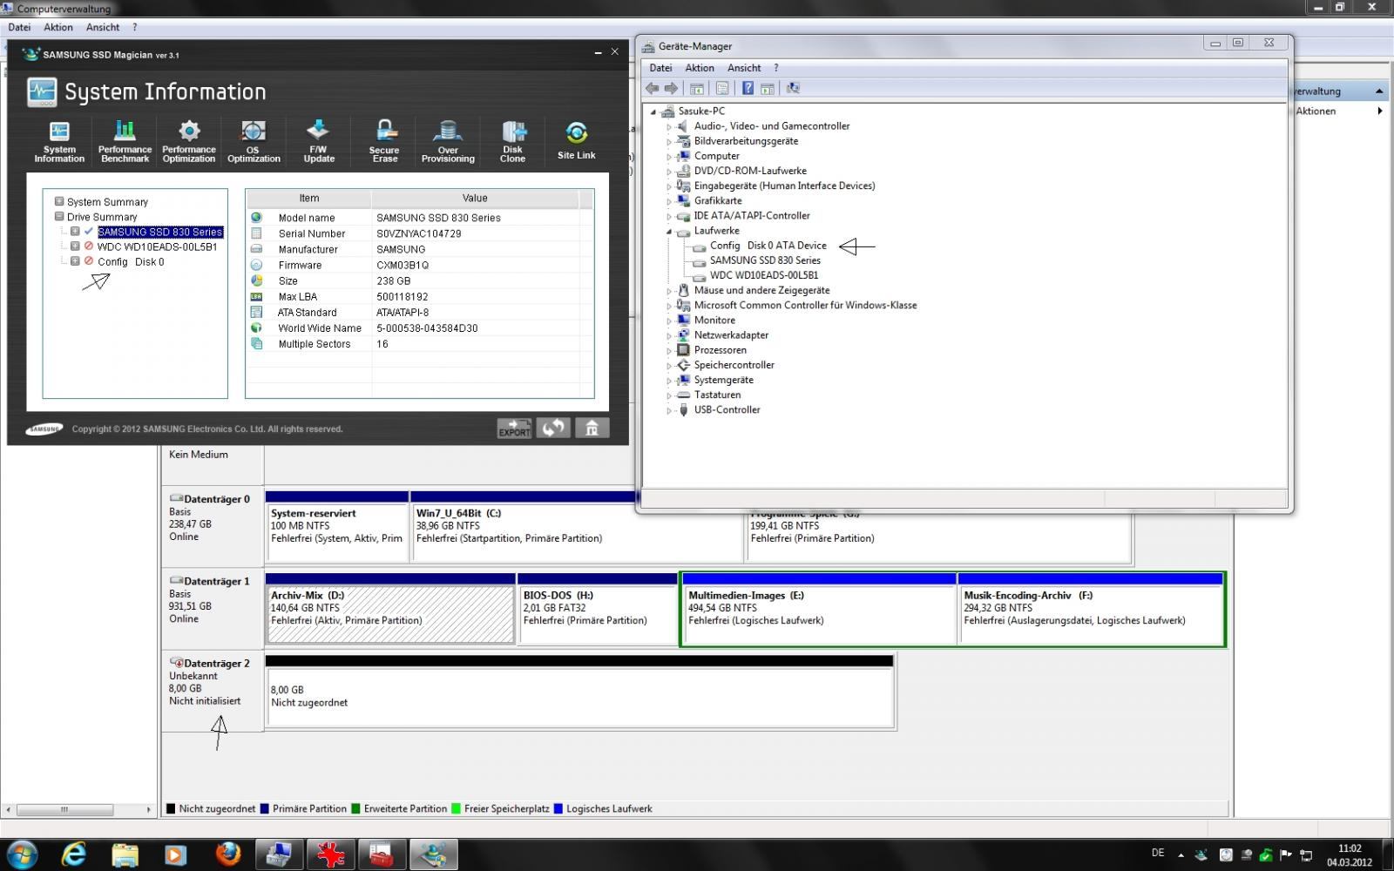
Task: Open Datei menu in Computerverwaltung
Action: (x=19, y=28)
